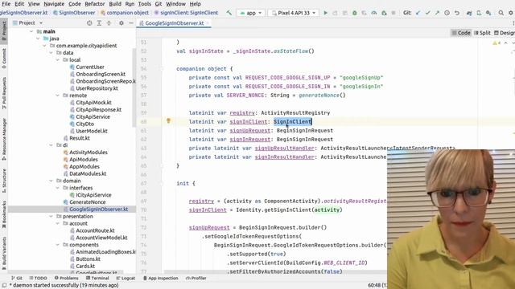Open the Navigate menu
515x289 pixels.
pos(54,4)
